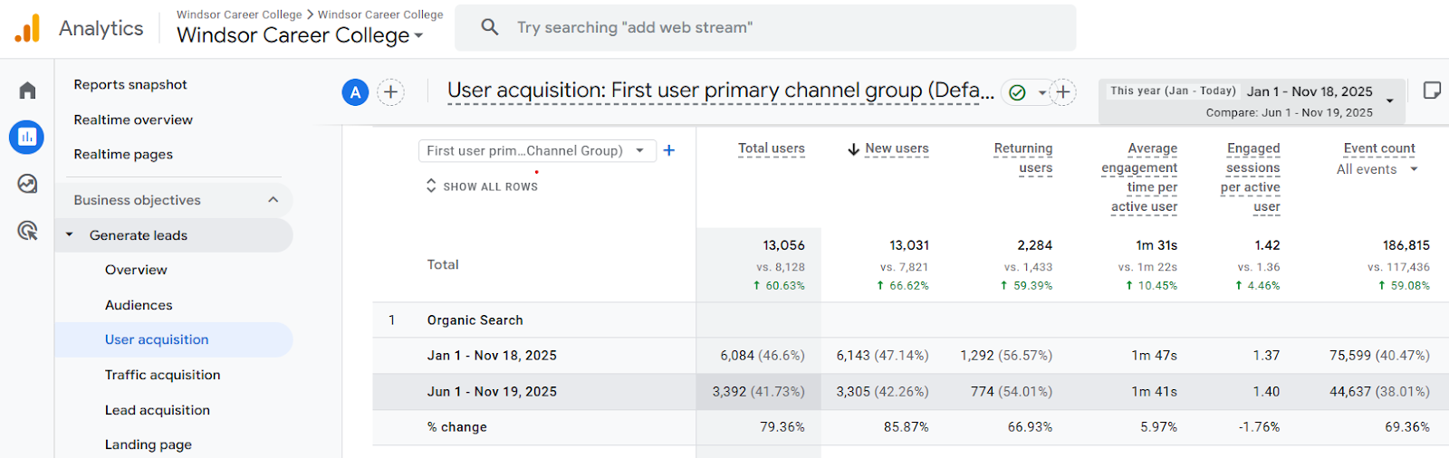Click the add comparison plus icon
The width and height of the screenshot is (1449, 458).
(x=390, y=92)
